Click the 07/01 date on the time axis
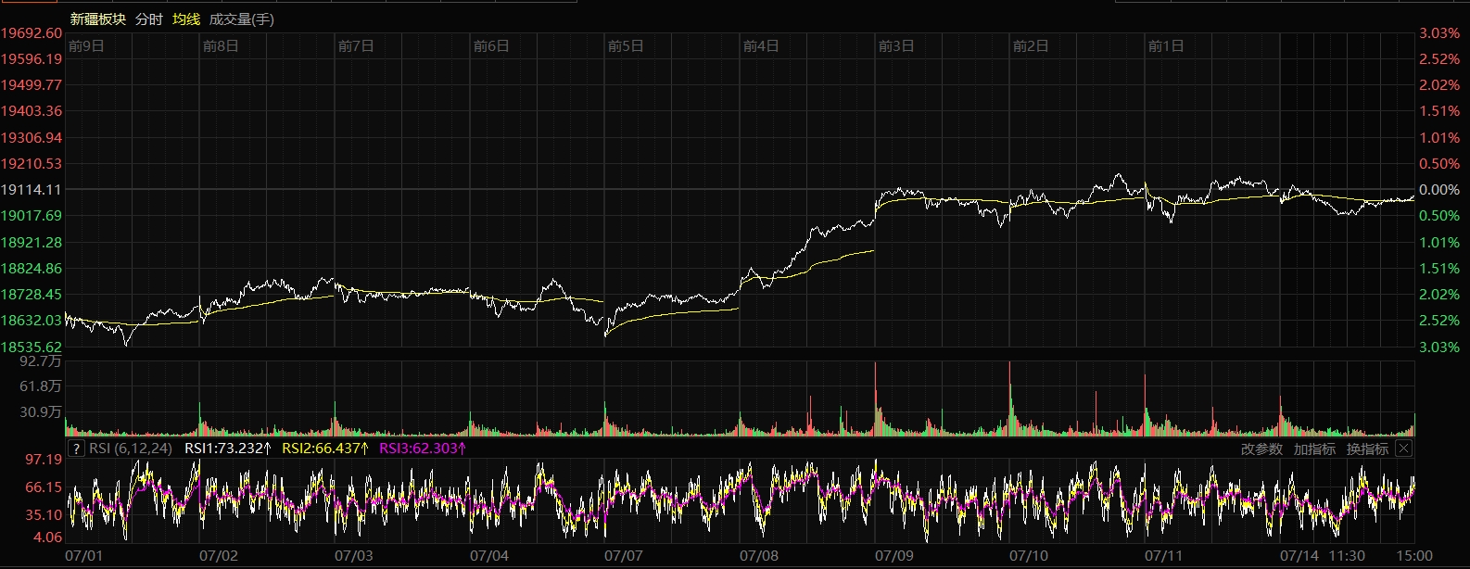 tap(84, 556)
